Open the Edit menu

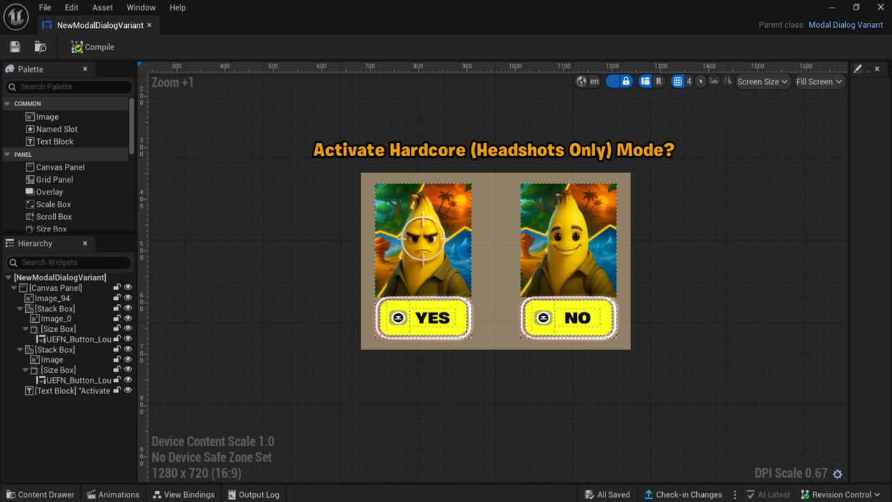(x=72, y=8)
